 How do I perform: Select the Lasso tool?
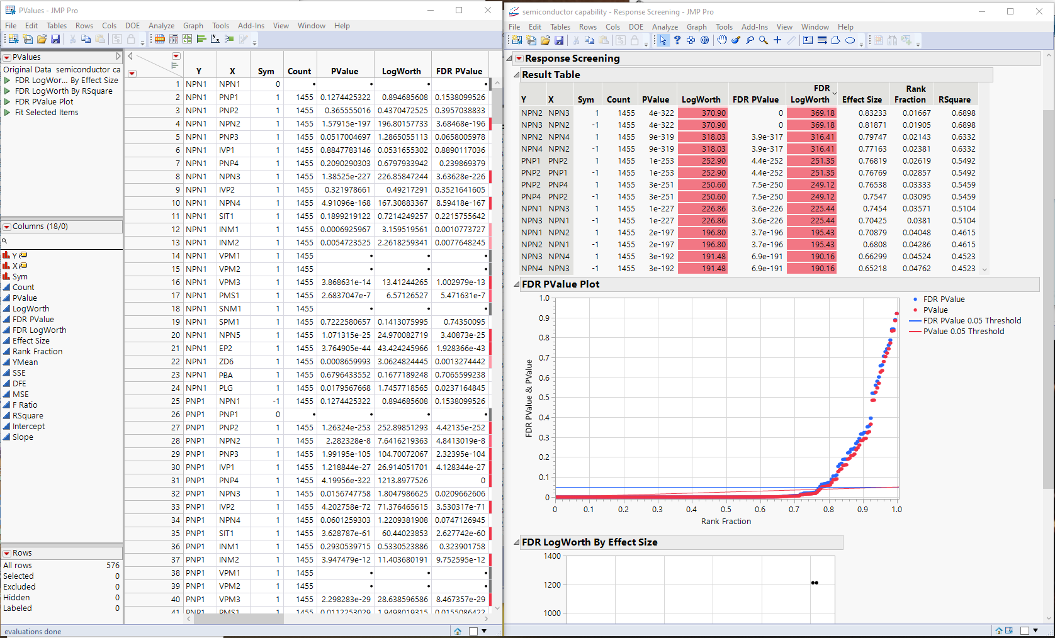750,40
